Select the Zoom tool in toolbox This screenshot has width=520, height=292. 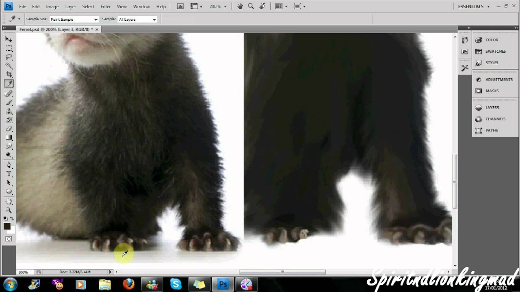point(9,210)
